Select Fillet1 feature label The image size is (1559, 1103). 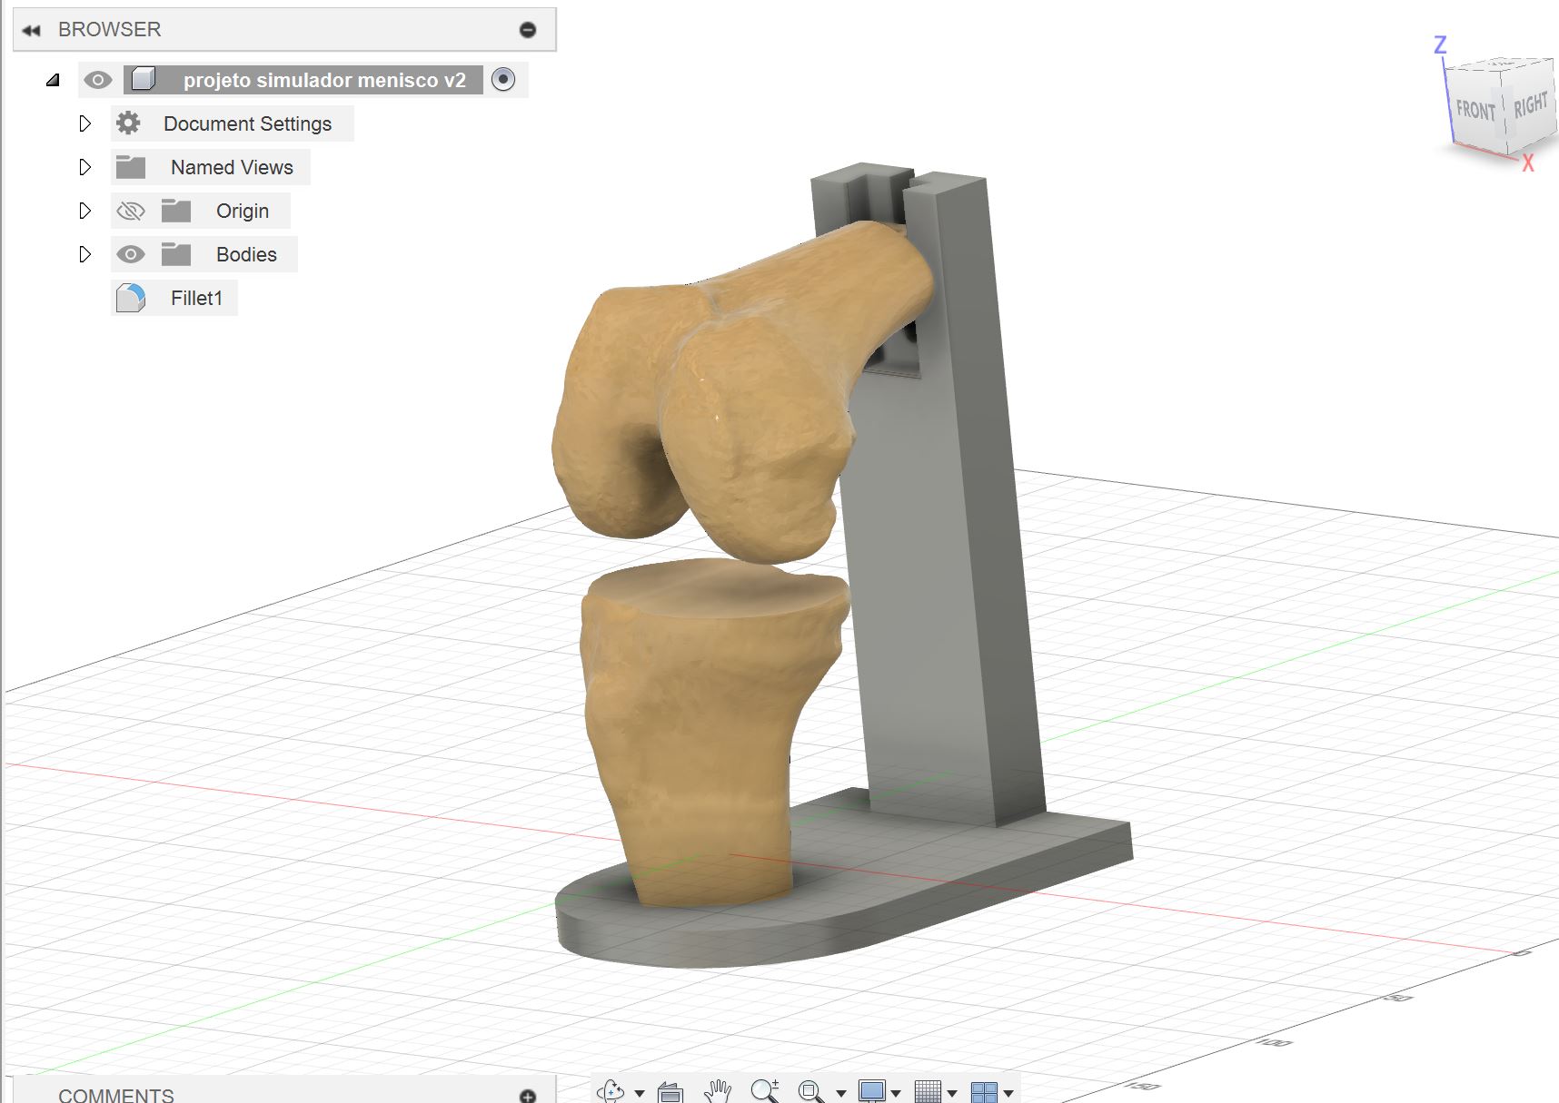[x=196, y=298]
